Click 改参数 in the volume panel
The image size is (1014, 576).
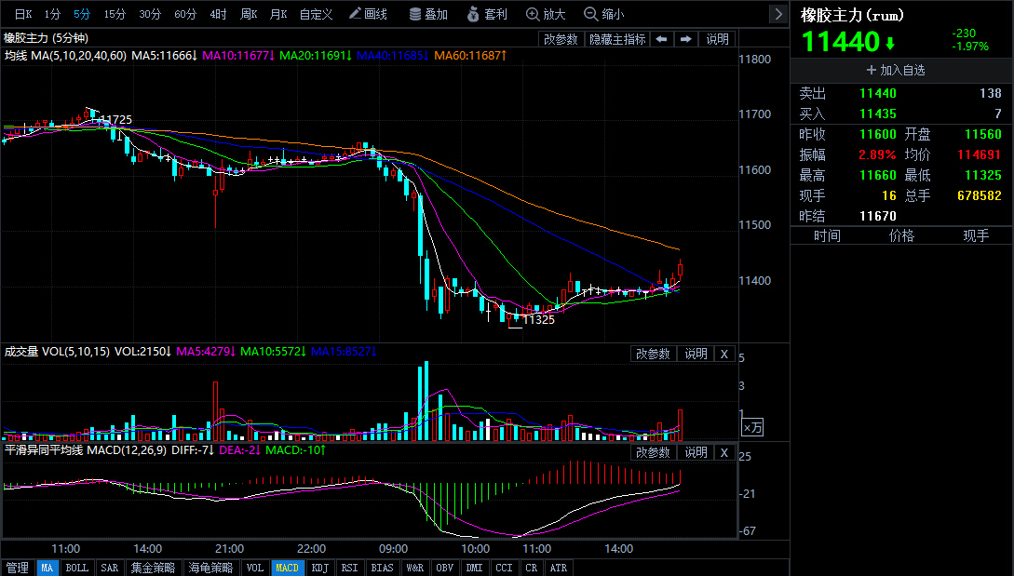[653, 354]
